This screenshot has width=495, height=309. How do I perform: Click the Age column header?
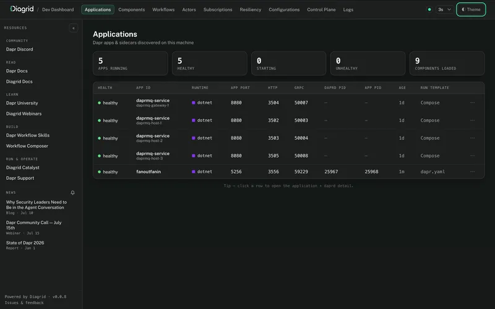pyautogui.click(x=402, y=88)
